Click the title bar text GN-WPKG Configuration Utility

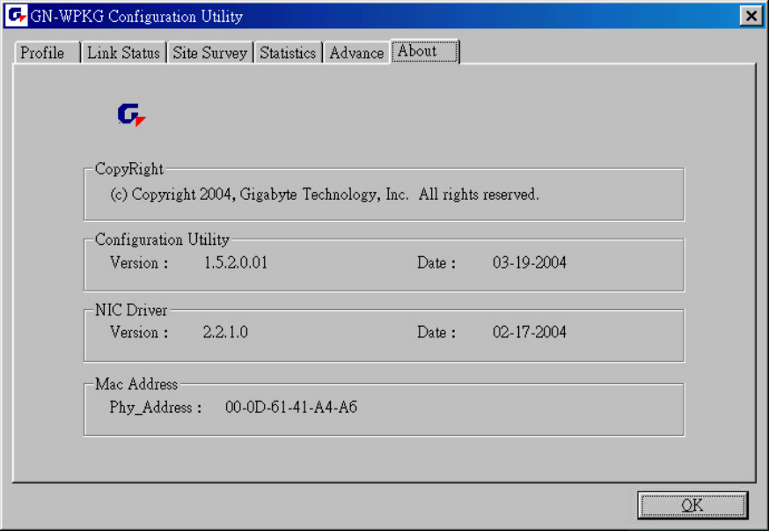pos(136,16)
